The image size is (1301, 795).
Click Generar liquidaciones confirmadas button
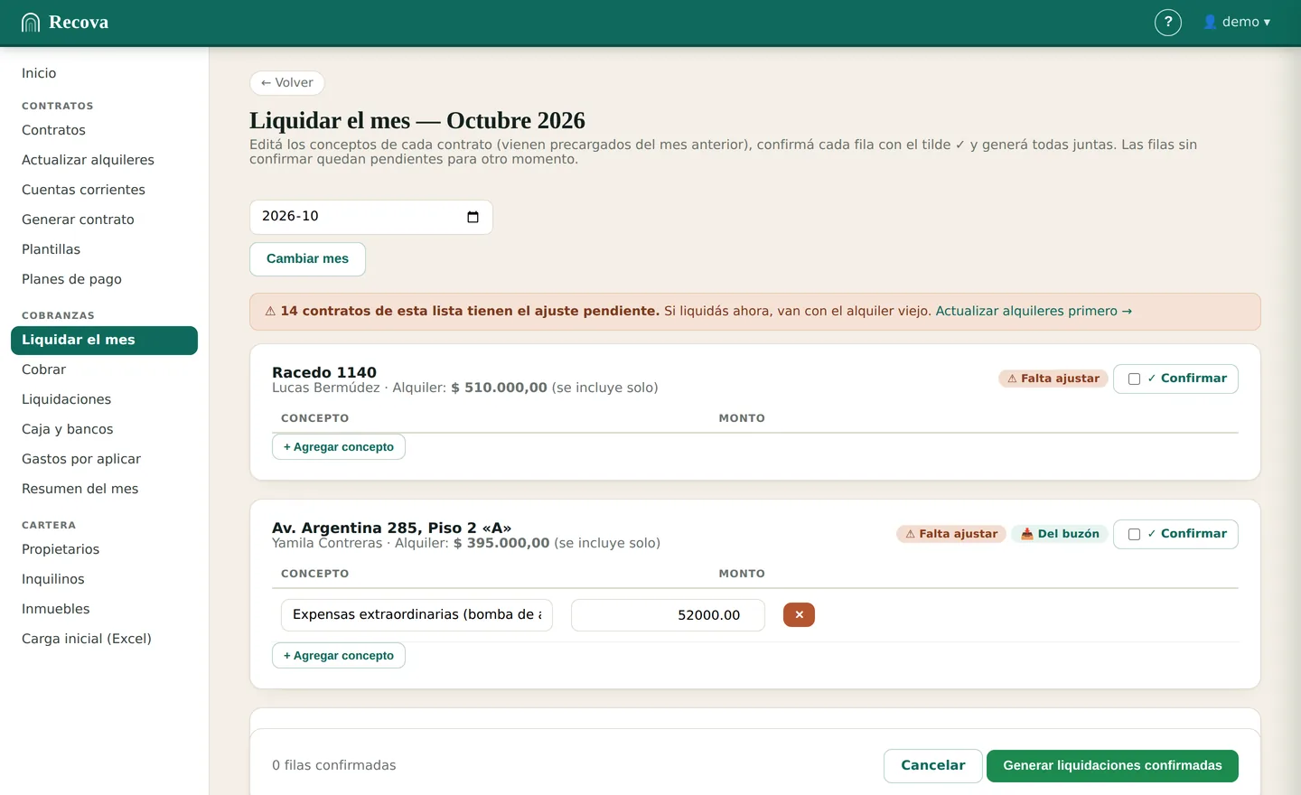point(1112,766)
